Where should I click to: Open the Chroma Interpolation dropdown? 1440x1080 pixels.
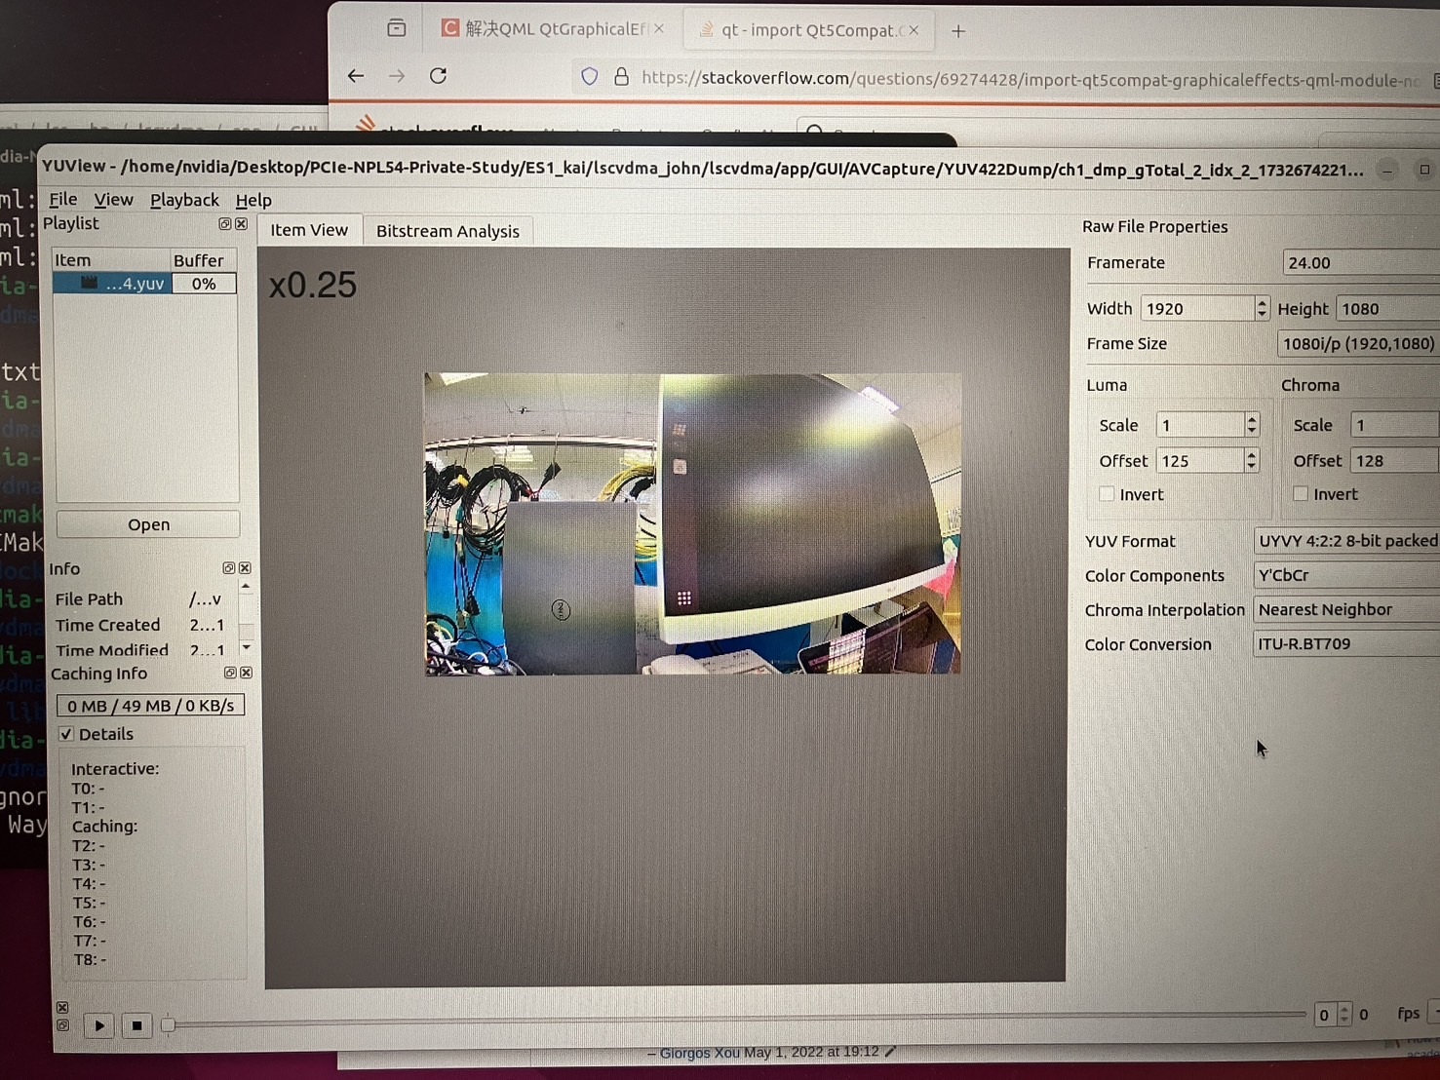[x=1345, y=610]
